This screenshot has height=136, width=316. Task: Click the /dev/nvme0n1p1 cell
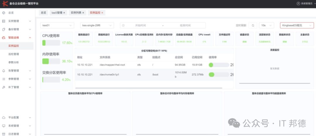click(x=109, y=75)
